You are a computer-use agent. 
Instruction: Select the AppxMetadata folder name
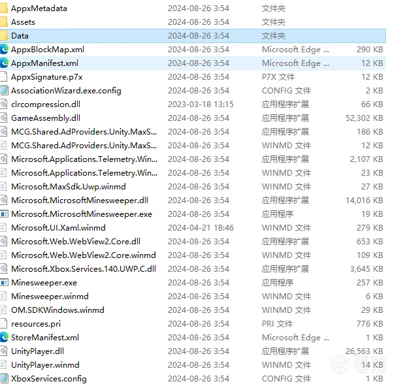(x=39, y=8)
